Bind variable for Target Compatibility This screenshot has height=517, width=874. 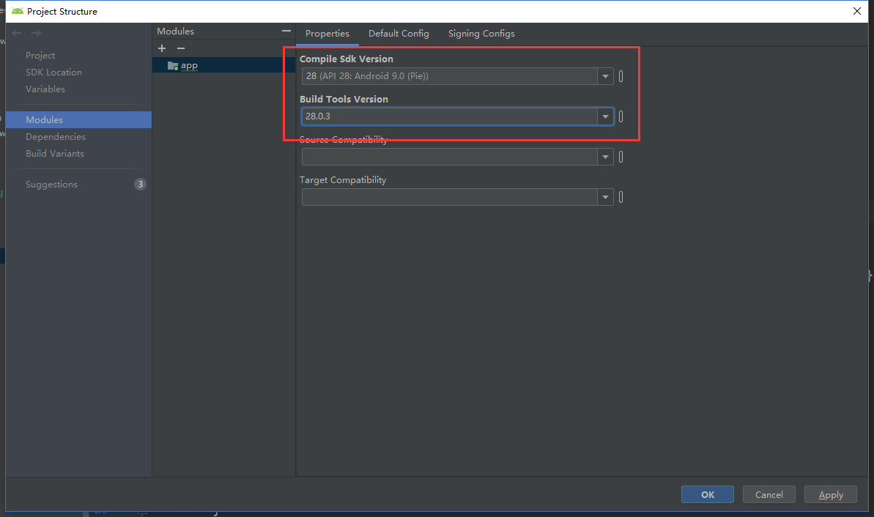coord(621,197)
